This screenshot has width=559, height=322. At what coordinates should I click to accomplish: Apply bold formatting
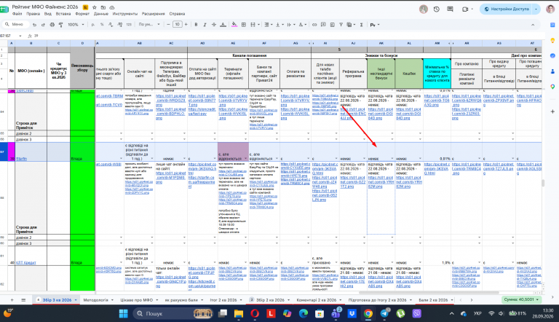196,25
